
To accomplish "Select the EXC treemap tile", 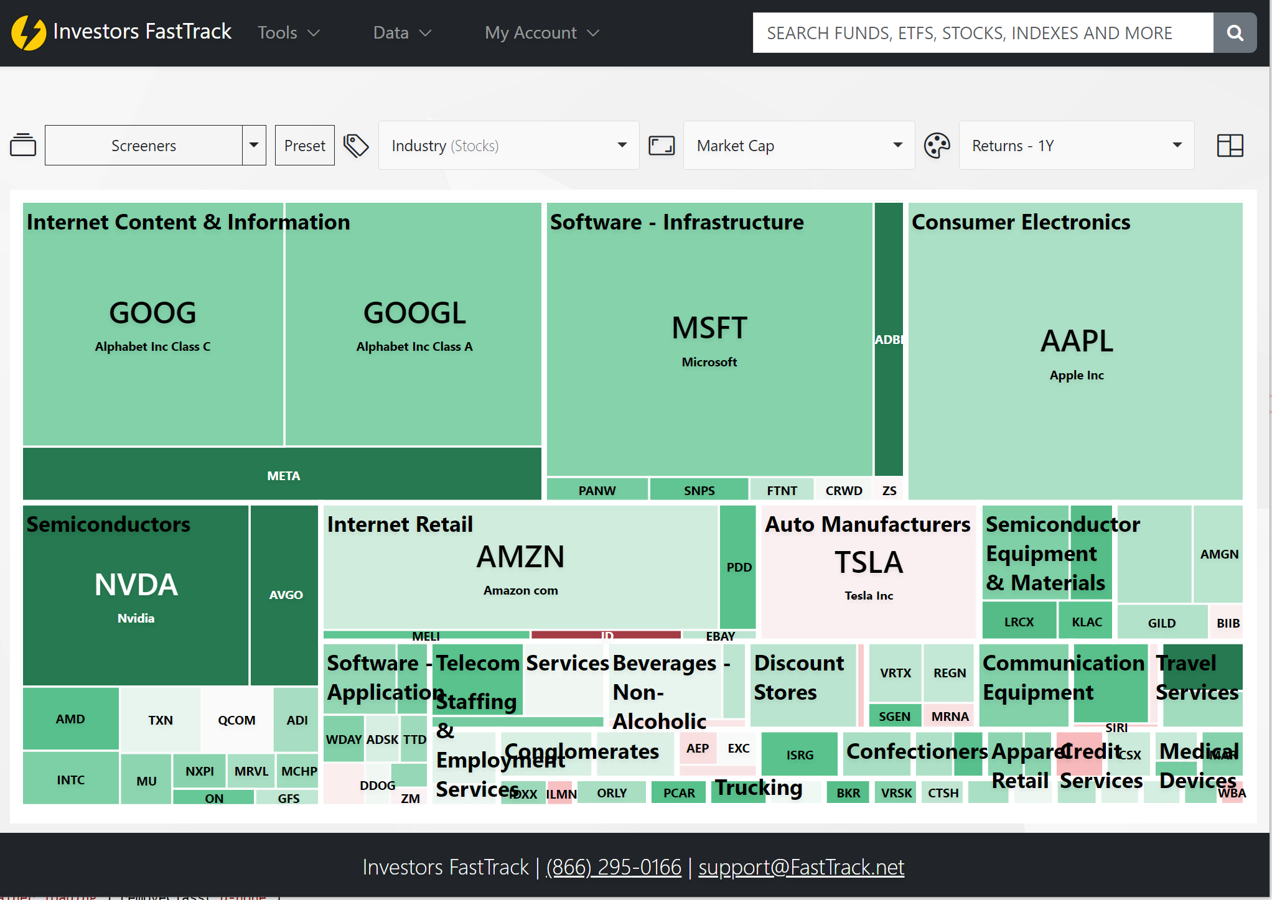I will click(x=738, y=748).
